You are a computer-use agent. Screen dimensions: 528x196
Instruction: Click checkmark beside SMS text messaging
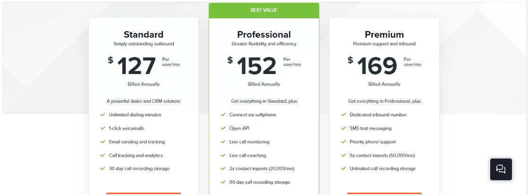point(343,128)
